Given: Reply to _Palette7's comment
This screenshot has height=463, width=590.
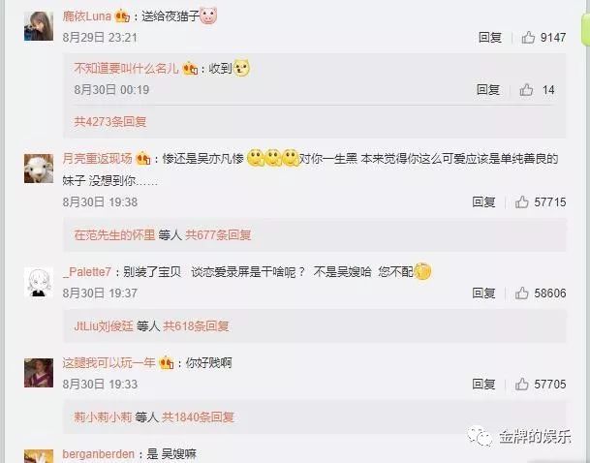Looking at the screenshot, I should click(483, 293).
